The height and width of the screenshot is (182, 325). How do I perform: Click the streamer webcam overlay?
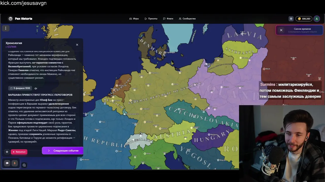[x=282, y=143]
